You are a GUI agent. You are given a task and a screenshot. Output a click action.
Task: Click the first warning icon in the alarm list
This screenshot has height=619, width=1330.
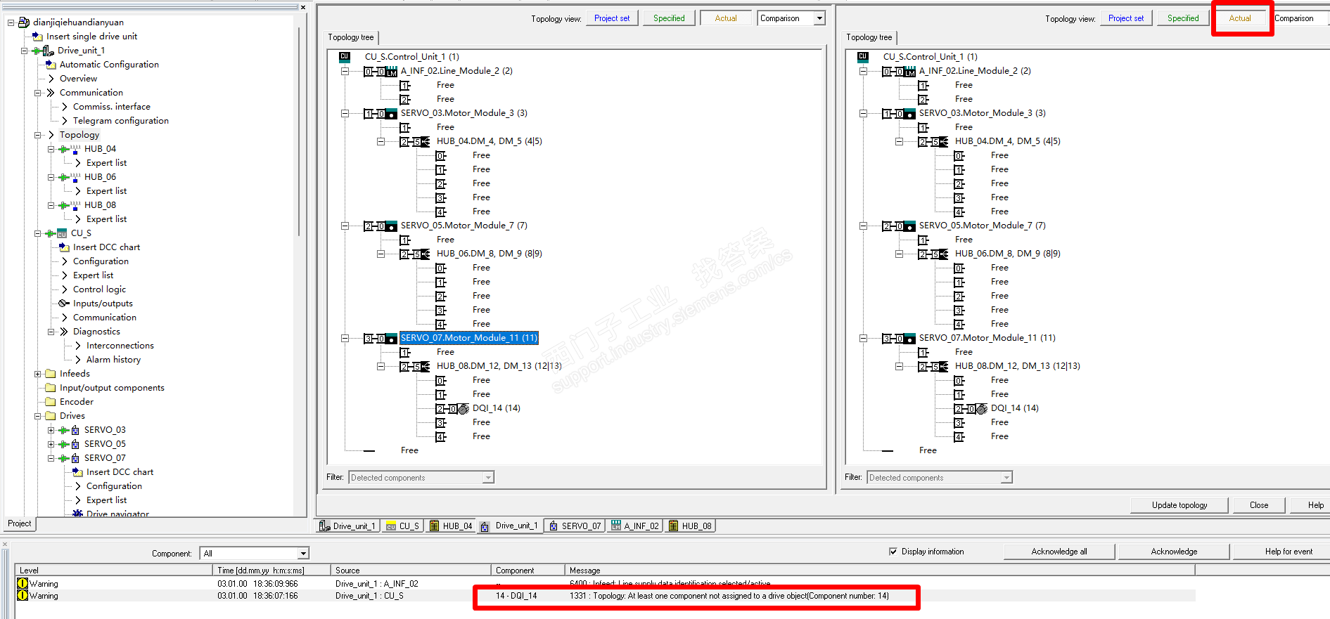[23, 584]
